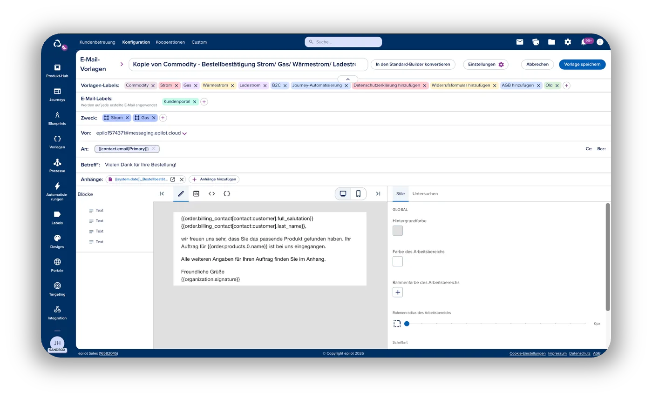Open the Kooperationen menu

pos(170,42)
